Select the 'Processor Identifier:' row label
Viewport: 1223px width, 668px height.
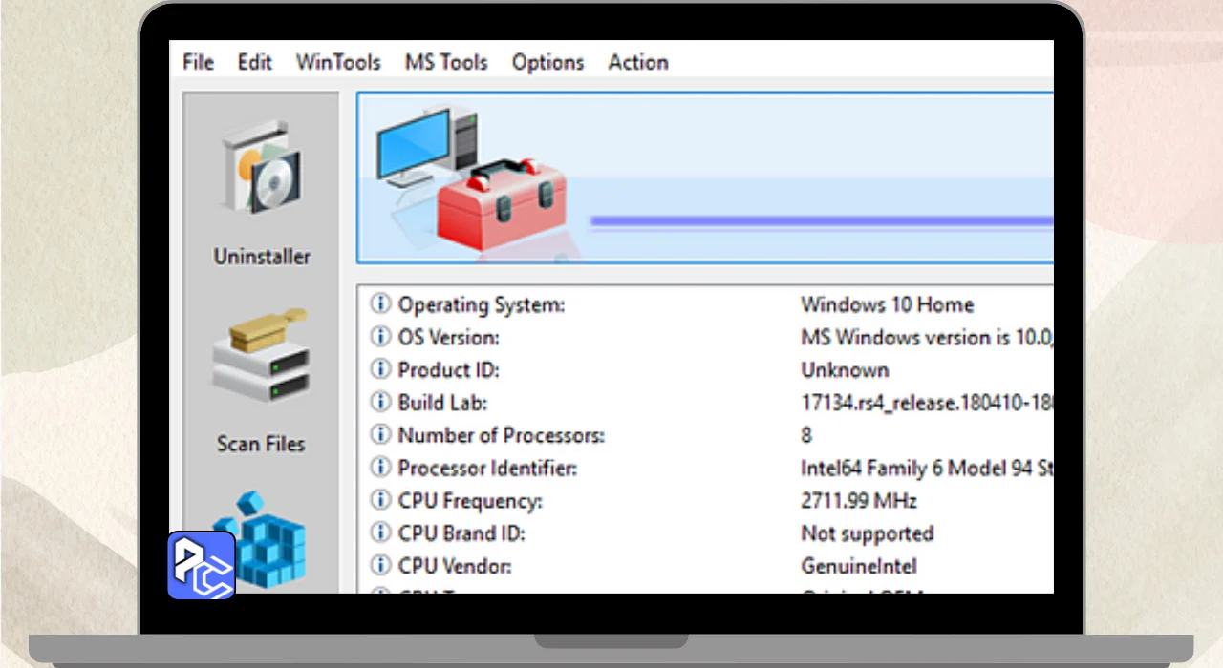click(x=487, y=468)
